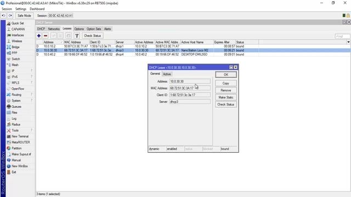Click Check Status in DHCP Lease dialog
Image resolution: width=351 pixels, height=197 pixels.
click(226, 105)
